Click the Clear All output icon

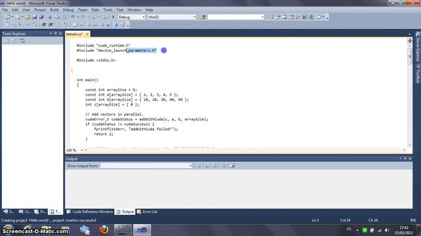click(x=224, y=166)
